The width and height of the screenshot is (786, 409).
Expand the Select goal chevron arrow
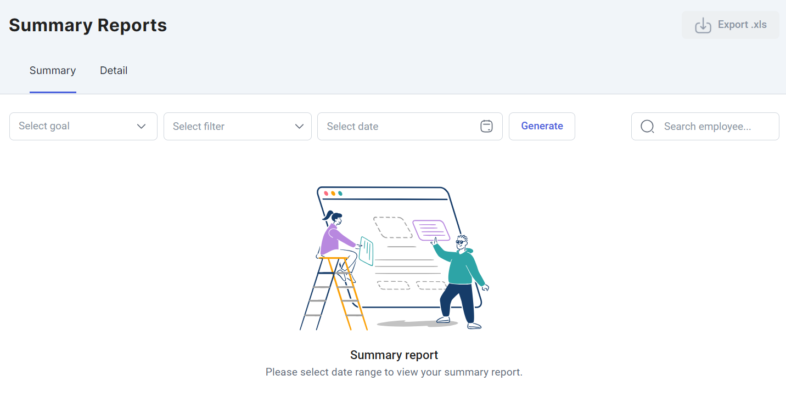[142, 126]
